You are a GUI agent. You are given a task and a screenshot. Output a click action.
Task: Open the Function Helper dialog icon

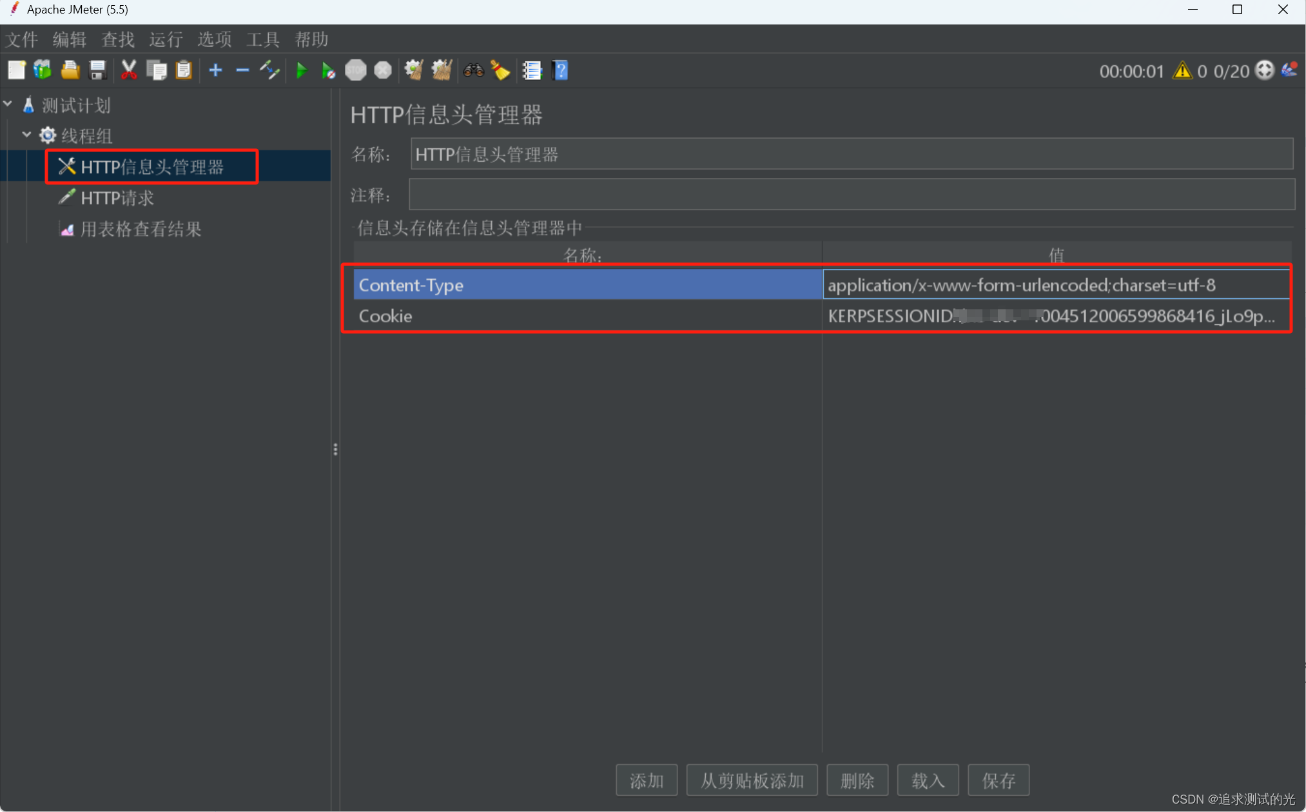click(x=532, y=70)
